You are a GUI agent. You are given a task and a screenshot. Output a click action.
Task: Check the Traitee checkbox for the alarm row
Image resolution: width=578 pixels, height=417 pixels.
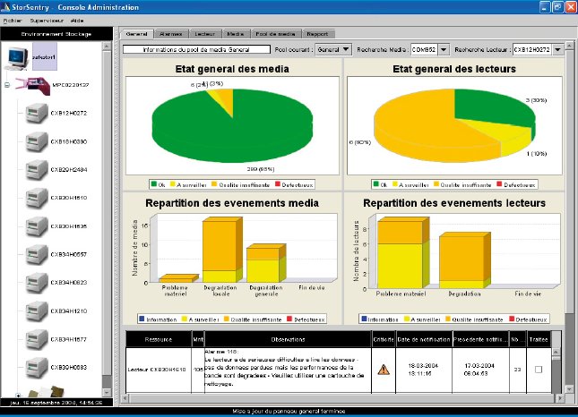539,370
